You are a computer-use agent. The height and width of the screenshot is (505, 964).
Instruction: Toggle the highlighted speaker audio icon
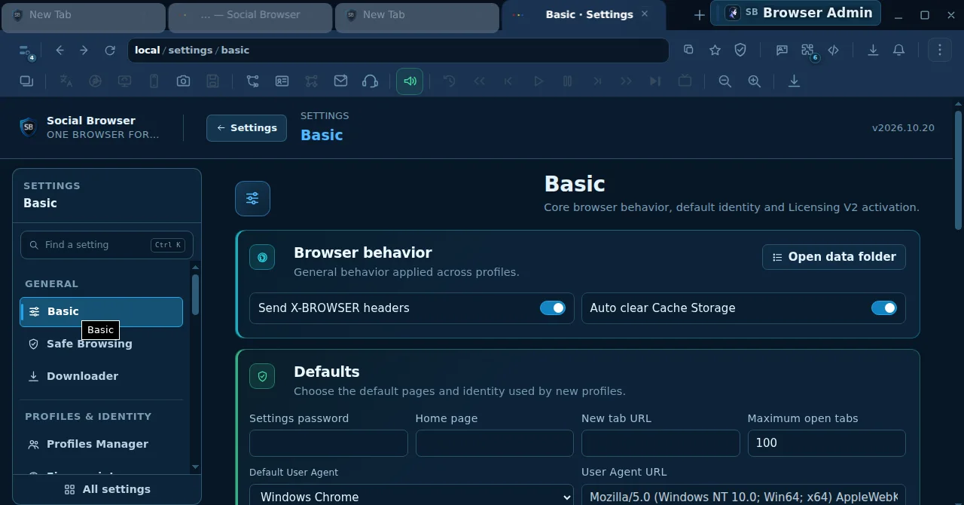point(410,81)
